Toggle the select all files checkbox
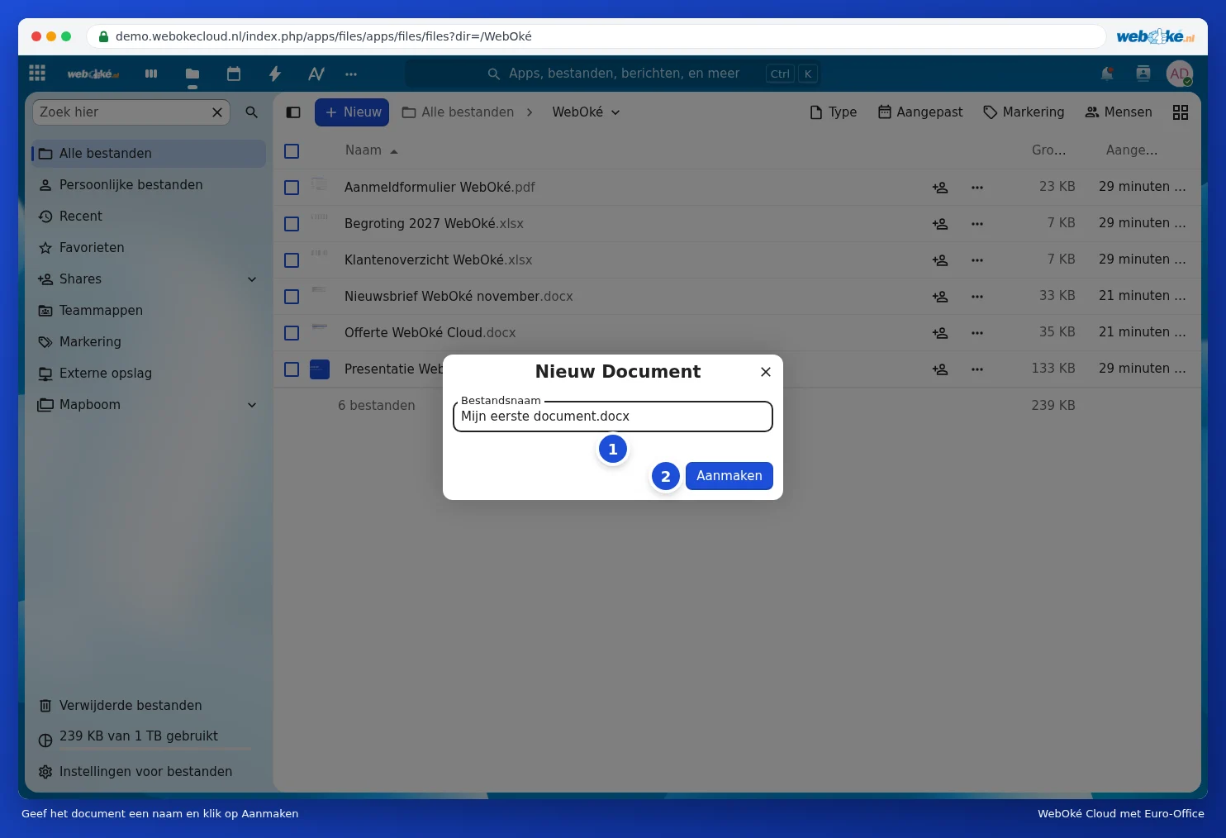Image resolution: width=1226 pixels, height=838 pixels. pos(292,151)
